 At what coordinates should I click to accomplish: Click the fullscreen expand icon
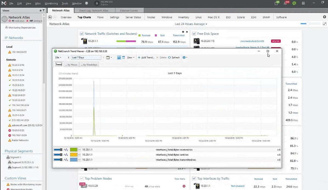324,24
